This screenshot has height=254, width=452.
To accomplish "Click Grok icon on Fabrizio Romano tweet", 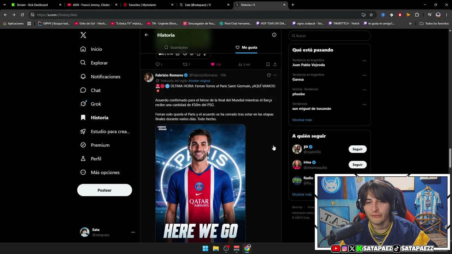I will [269, 75].
